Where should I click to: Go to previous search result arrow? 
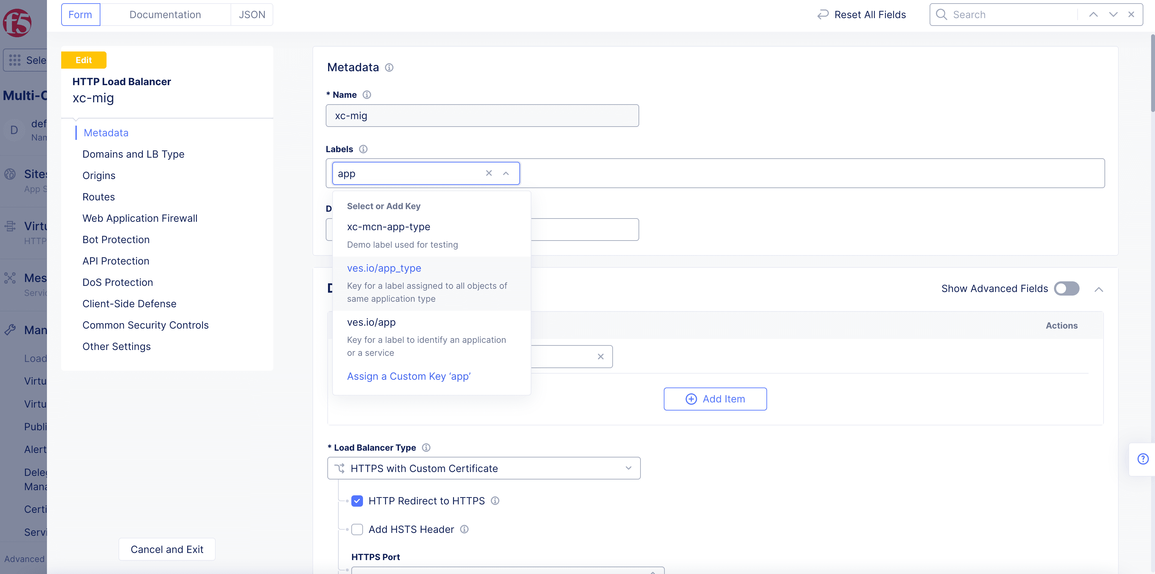click(1093, 15)
